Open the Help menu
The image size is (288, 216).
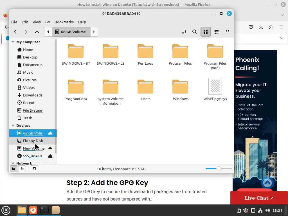tap(82, 22)
